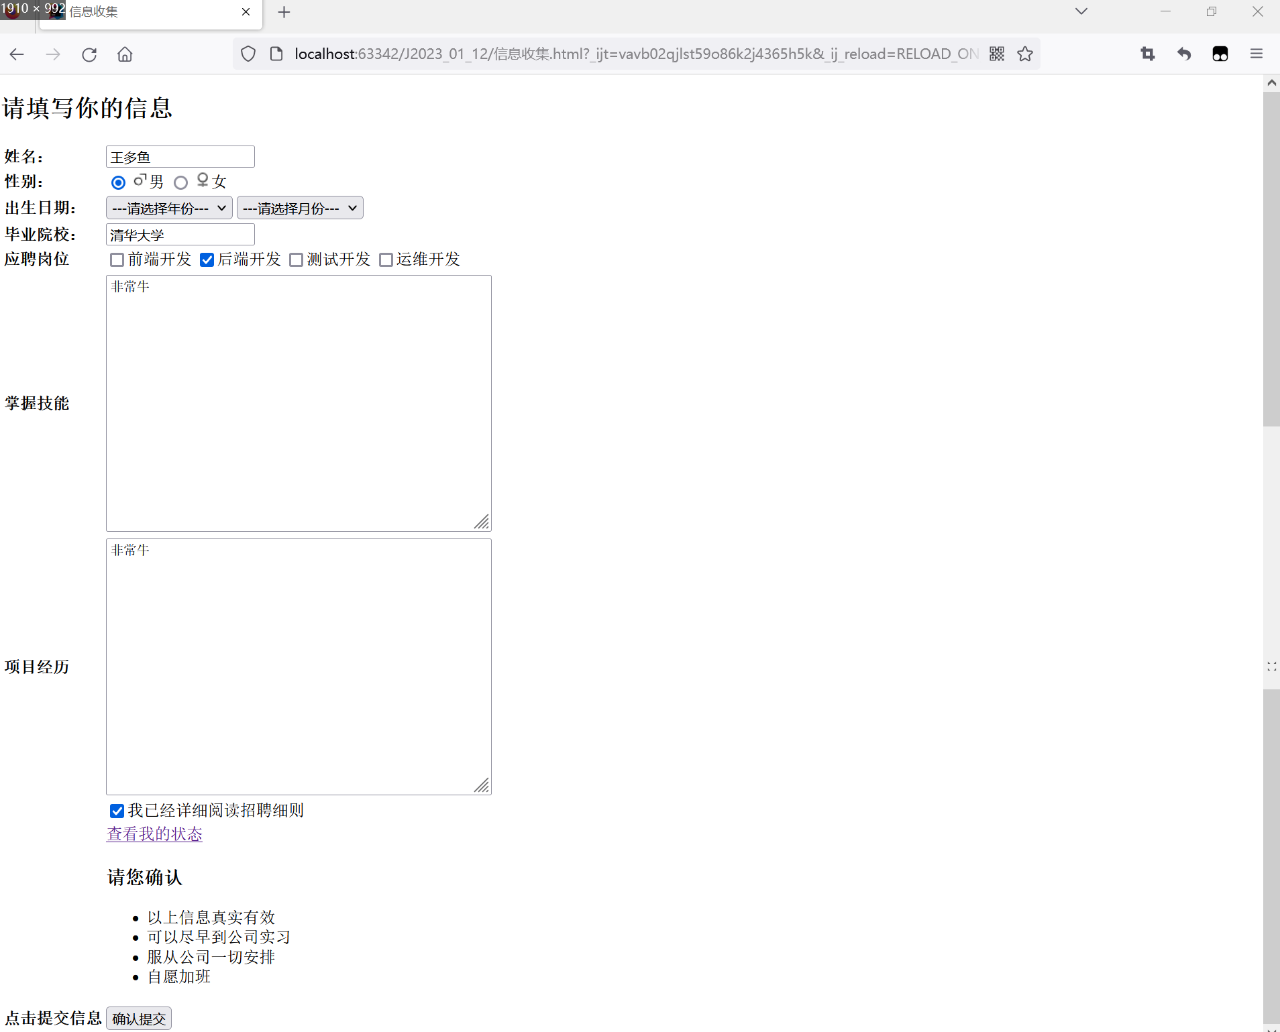Show site information page icon
The height and width of the screenshot is (1032, 1280).
pyautogui.click(x=276, y=54)
